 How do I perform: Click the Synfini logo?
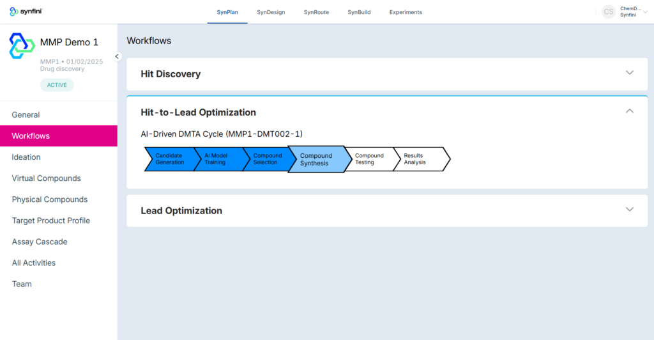point(26,12)
